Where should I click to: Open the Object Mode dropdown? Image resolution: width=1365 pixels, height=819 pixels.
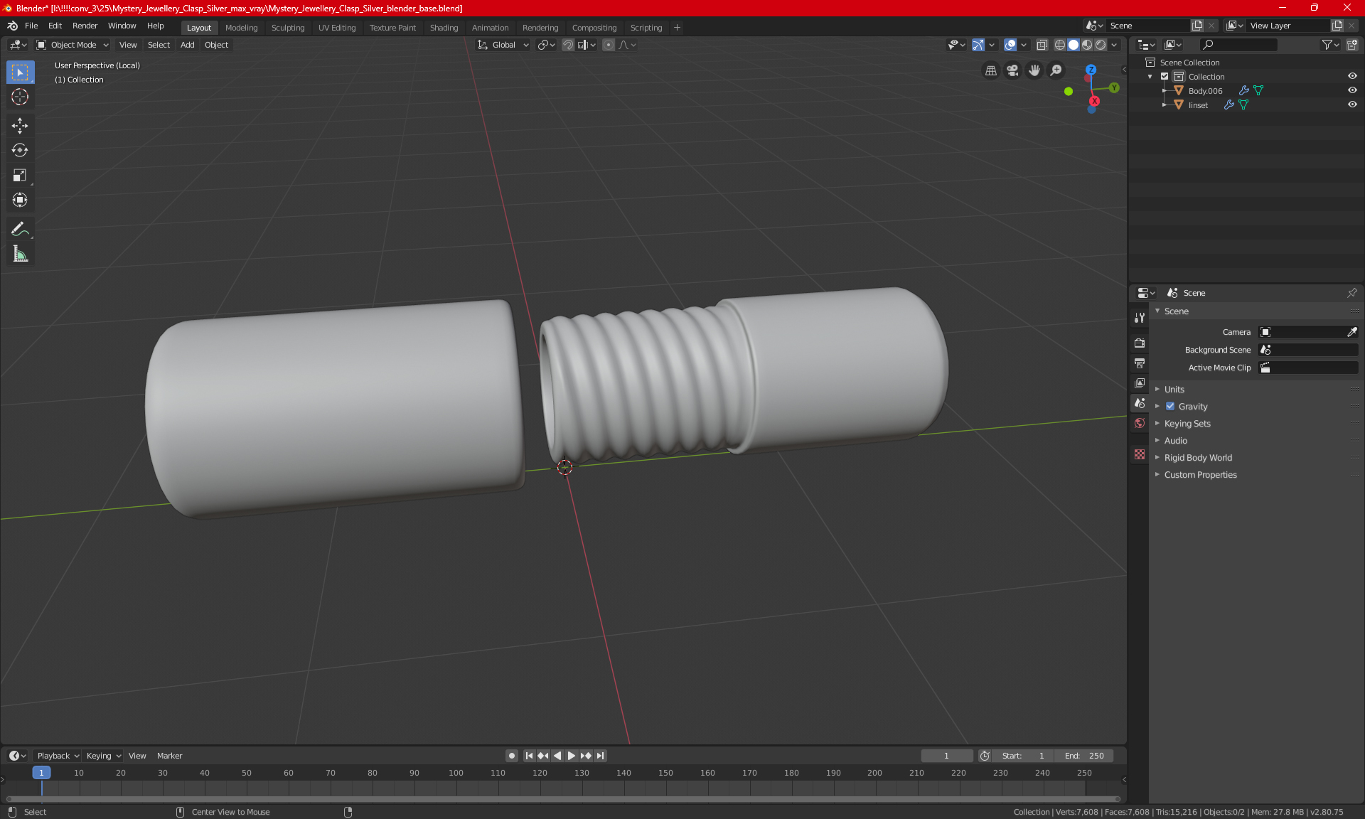coord(73,45)
